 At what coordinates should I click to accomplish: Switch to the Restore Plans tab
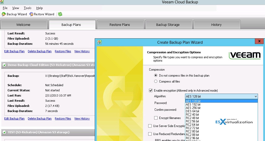click(120, 25)
